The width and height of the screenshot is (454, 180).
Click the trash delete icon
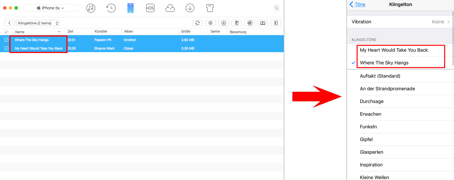pos(237,23)
